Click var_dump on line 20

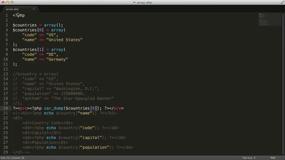(x=53, y=108)
